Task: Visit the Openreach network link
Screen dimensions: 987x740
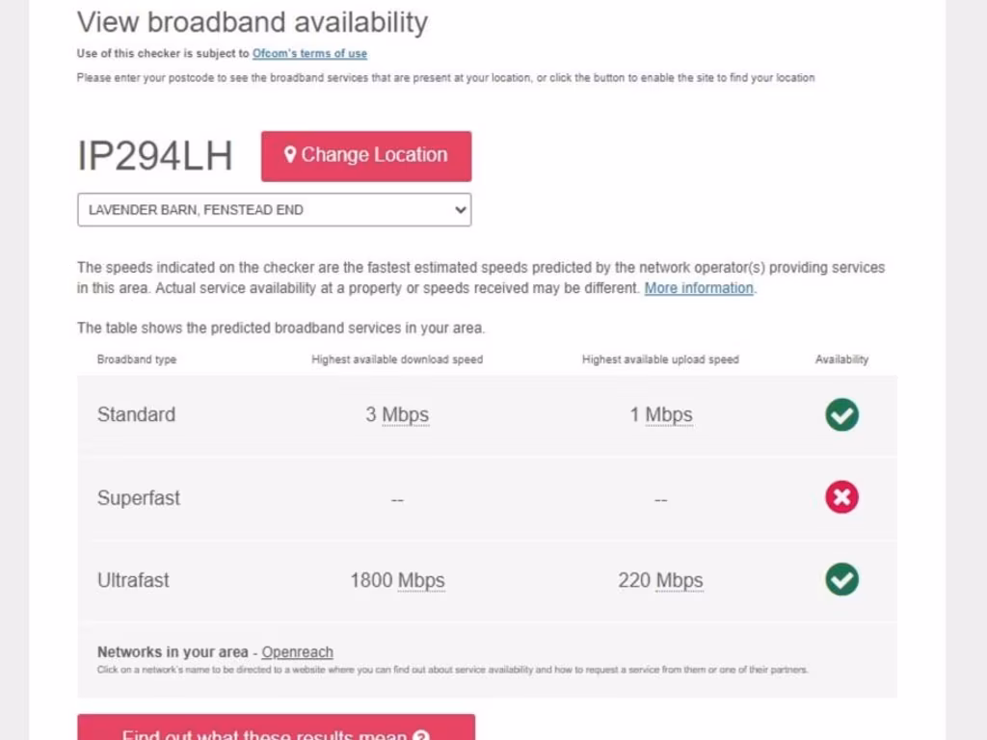Action: (x=297, y=652)
